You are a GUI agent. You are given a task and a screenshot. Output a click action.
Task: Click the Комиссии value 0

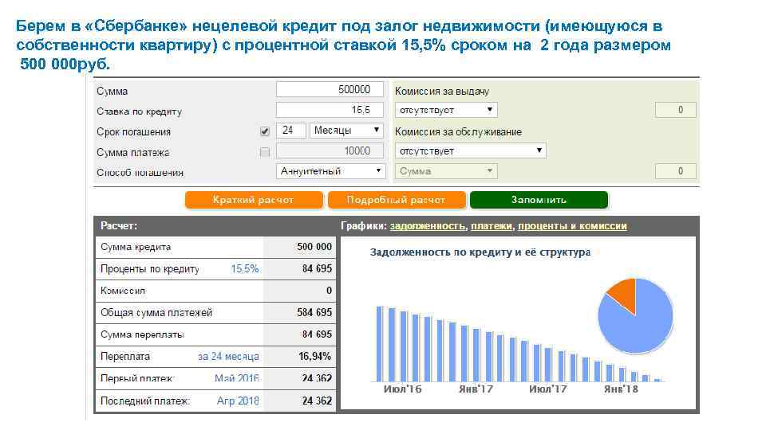(x=329, y=291)
